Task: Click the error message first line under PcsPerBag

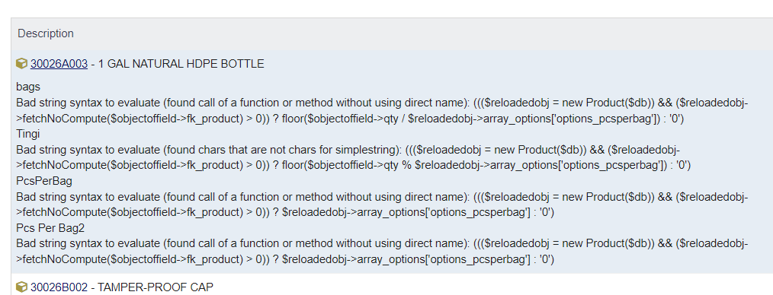Action: [382, 197]
